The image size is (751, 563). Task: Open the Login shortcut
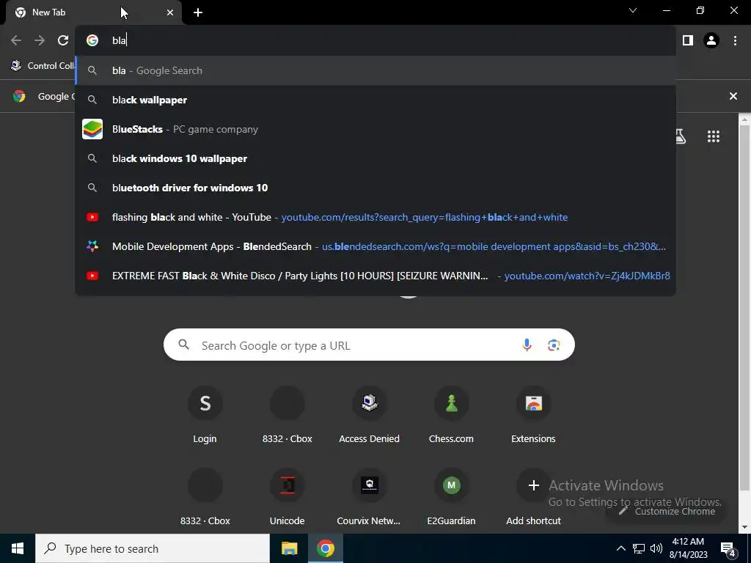click(x=205, y=416)
